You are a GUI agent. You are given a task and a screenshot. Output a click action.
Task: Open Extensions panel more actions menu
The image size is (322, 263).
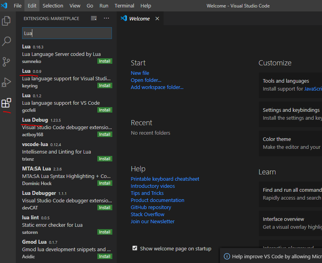[106, 18]
